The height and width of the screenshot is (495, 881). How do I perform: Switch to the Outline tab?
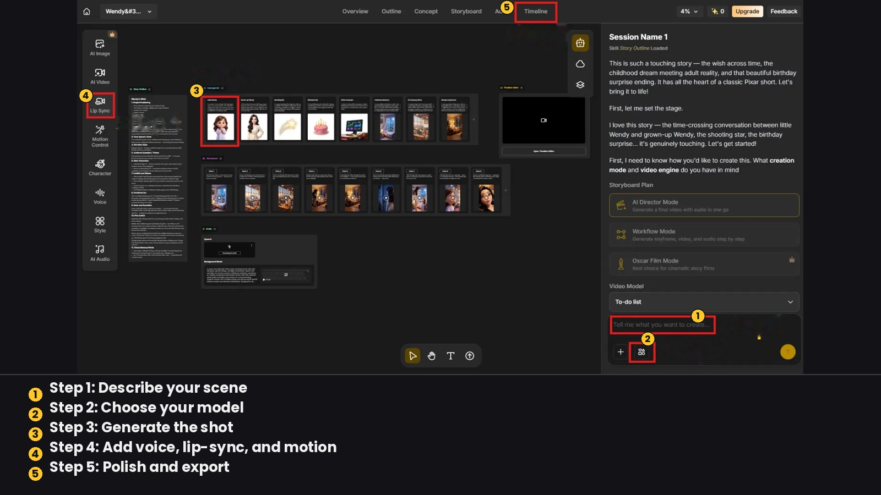[x=391, y=12]
